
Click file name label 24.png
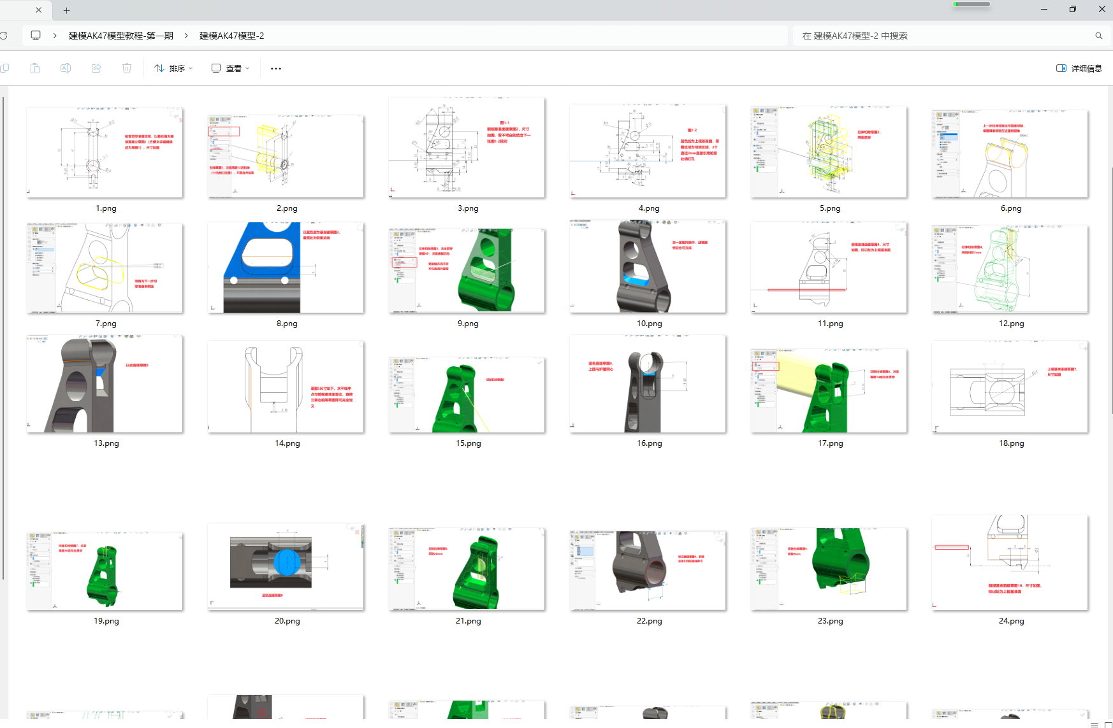click(x=1012, y=621)
